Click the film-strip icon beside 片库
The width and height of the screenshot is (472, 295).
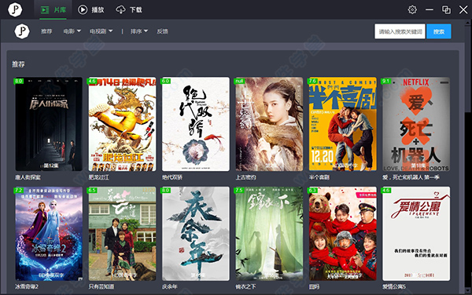pos(45,10)
